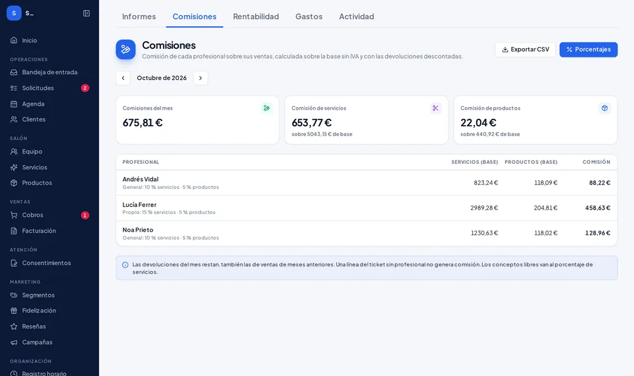
Task: Click the Fidelización gift icon
Action: click(14, 311)
